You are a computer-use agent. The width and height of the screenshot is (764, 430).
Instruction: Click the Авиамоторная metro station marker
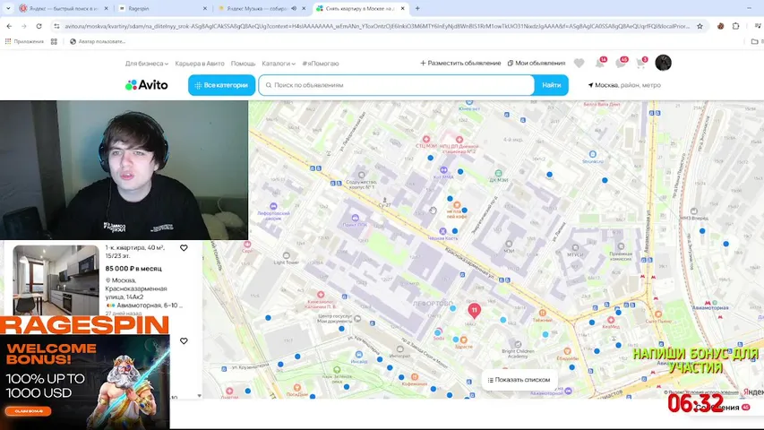coord(708,303)
